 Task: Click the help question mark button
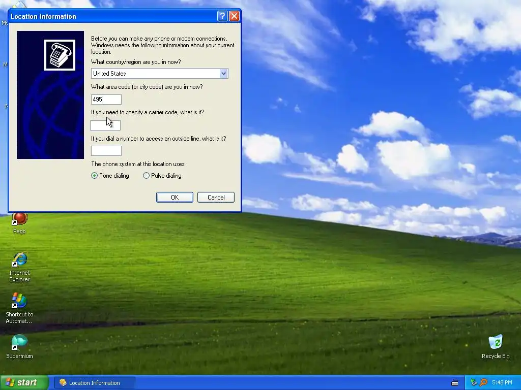coord(222,16)
